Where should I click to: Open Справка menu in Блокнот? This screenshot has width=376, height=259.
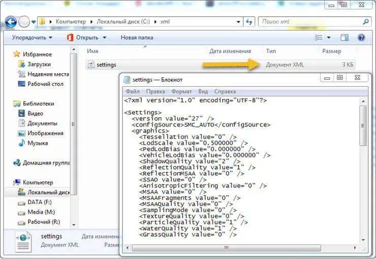point(225,91)
